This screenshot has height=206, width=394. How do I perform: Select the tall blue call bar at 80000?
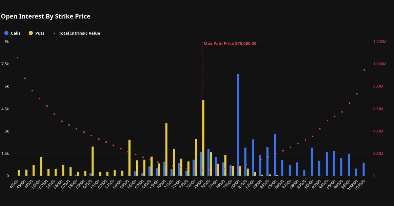238,125
